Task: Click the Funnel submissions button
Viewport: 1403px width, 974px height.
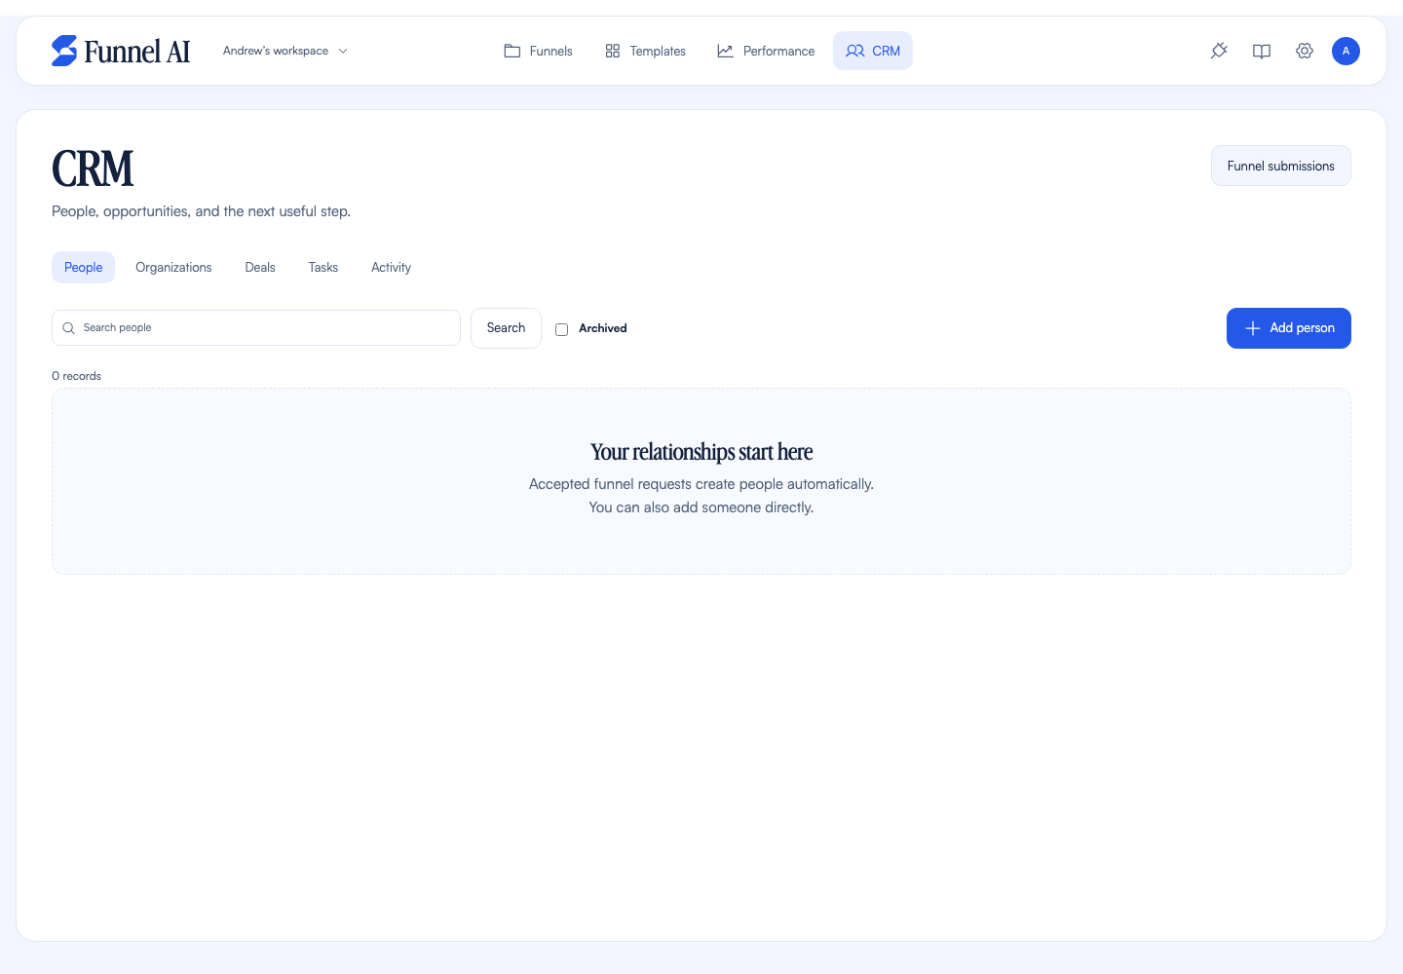Action: coord(1281,166)
